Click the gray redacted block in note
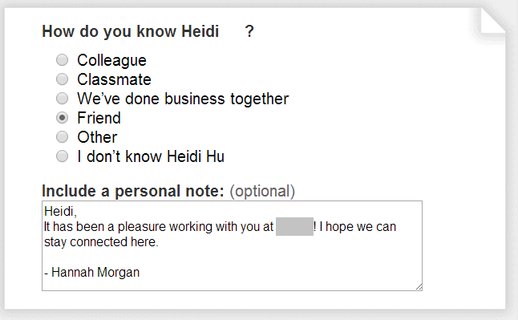518x320 pixels. click(x=294, y=226)
